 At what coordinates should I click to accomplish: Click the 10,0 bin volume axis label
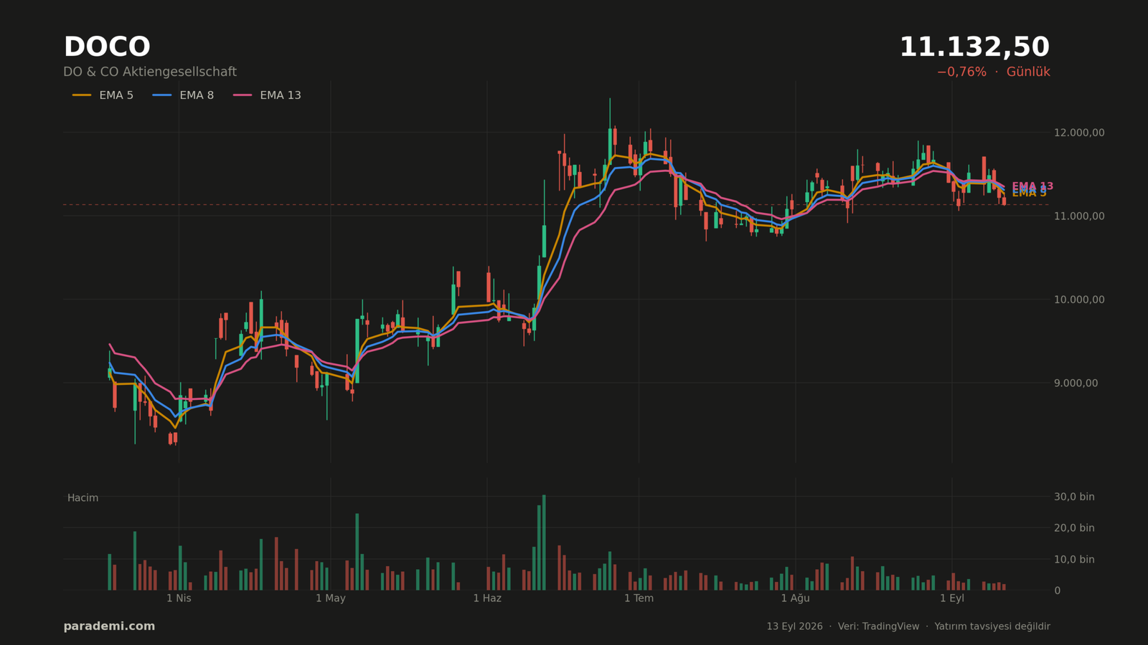pyautogui.click(x=1074, y=559)
